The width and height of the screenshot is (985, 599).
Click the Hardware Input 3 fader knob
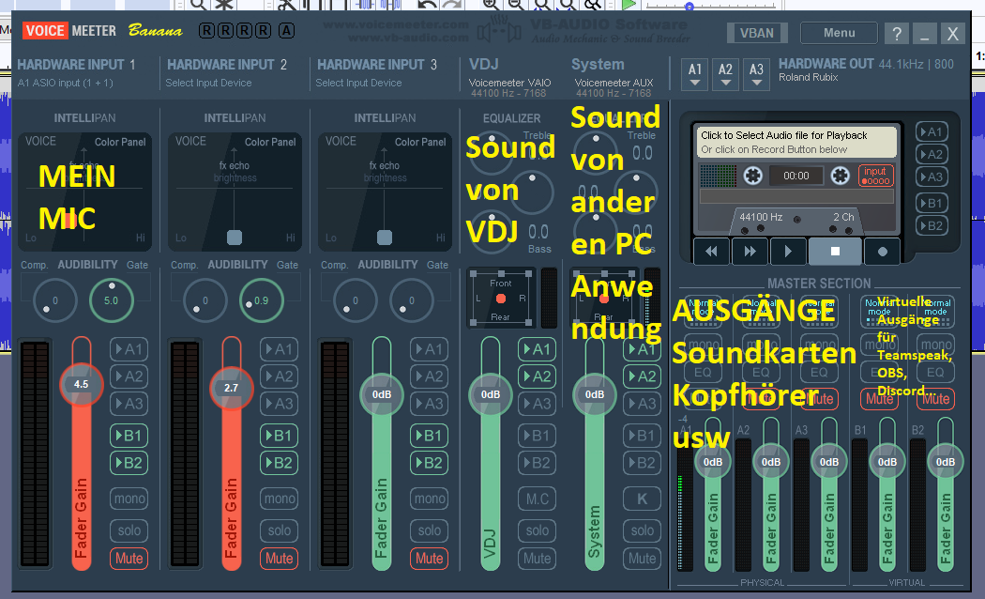click(381, 394)
